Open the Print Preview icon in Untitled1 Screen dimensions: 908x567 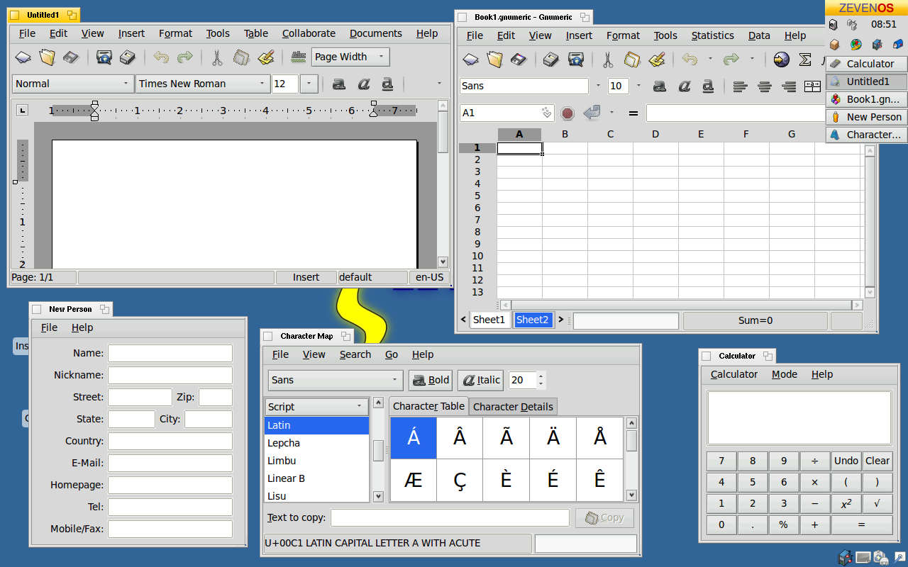104,57
